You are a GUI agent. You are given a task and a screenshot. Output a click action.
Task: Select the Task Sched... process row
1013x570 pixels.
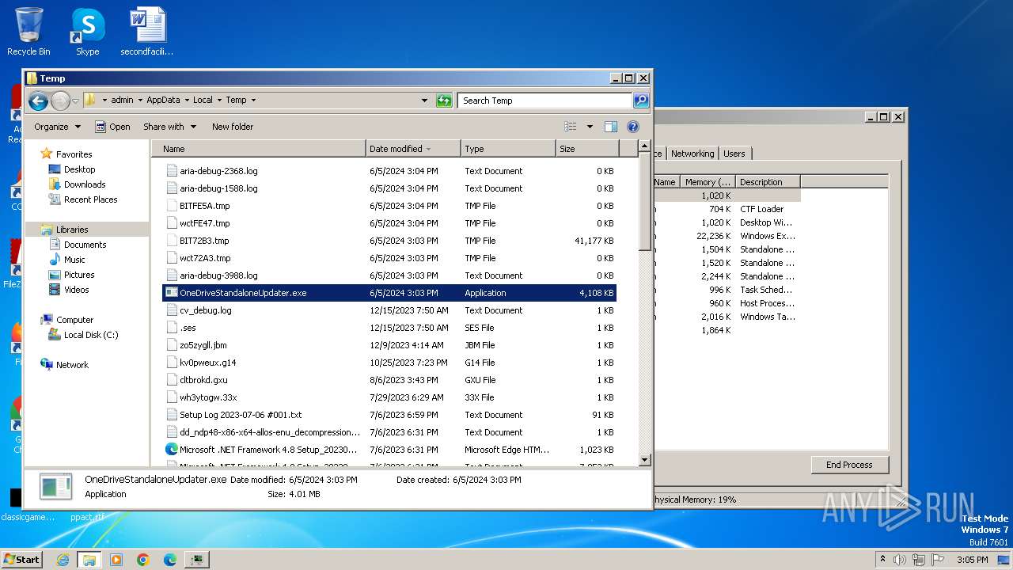coord(727,290)
